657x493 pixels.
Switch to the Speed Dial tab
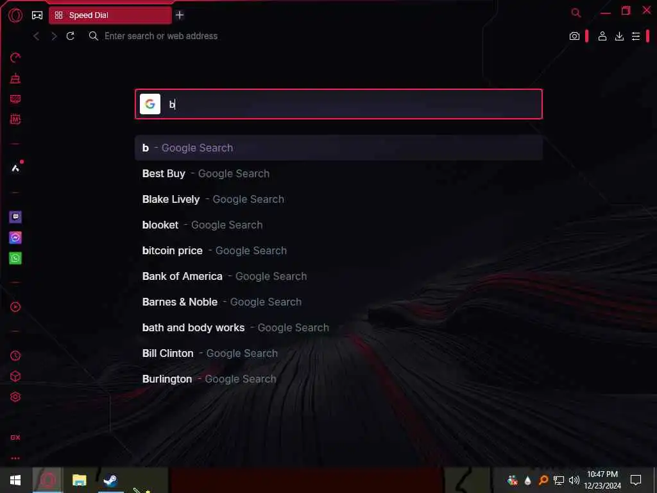coord(110,15)
